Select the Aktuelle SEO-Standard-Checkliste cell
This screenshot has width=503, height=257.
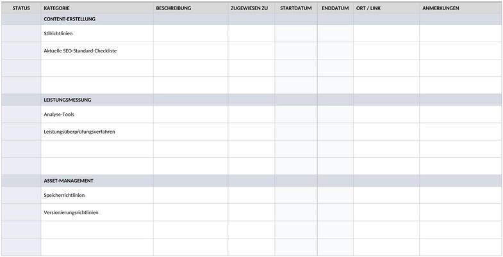[97, 51]
